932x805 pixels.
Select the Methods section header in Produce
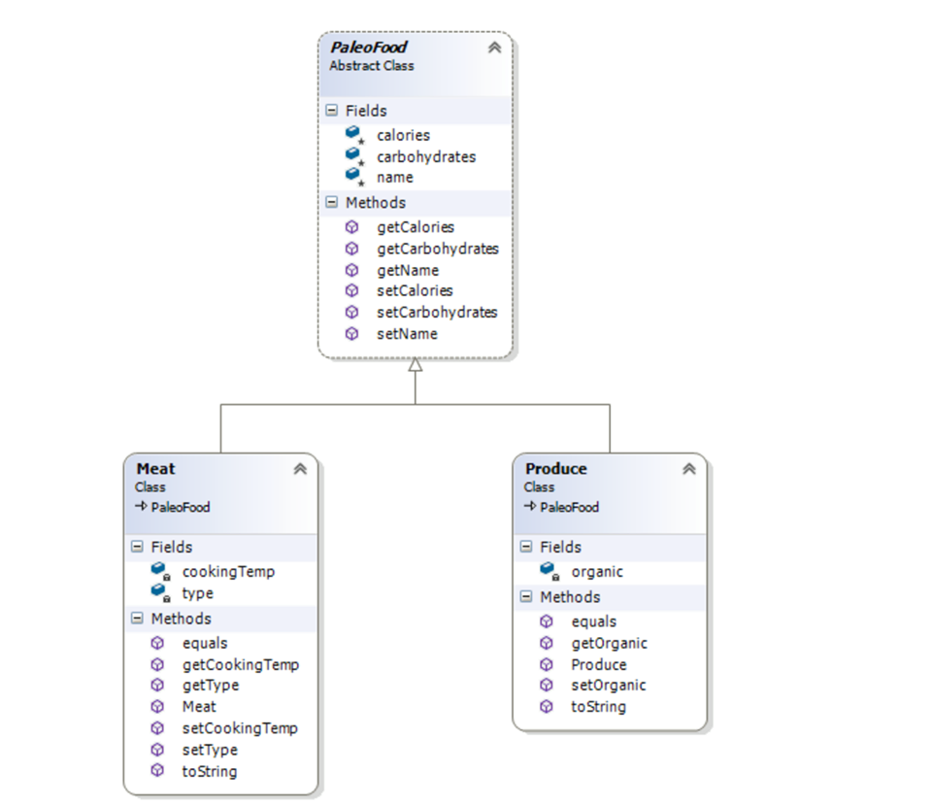(563, 596)
